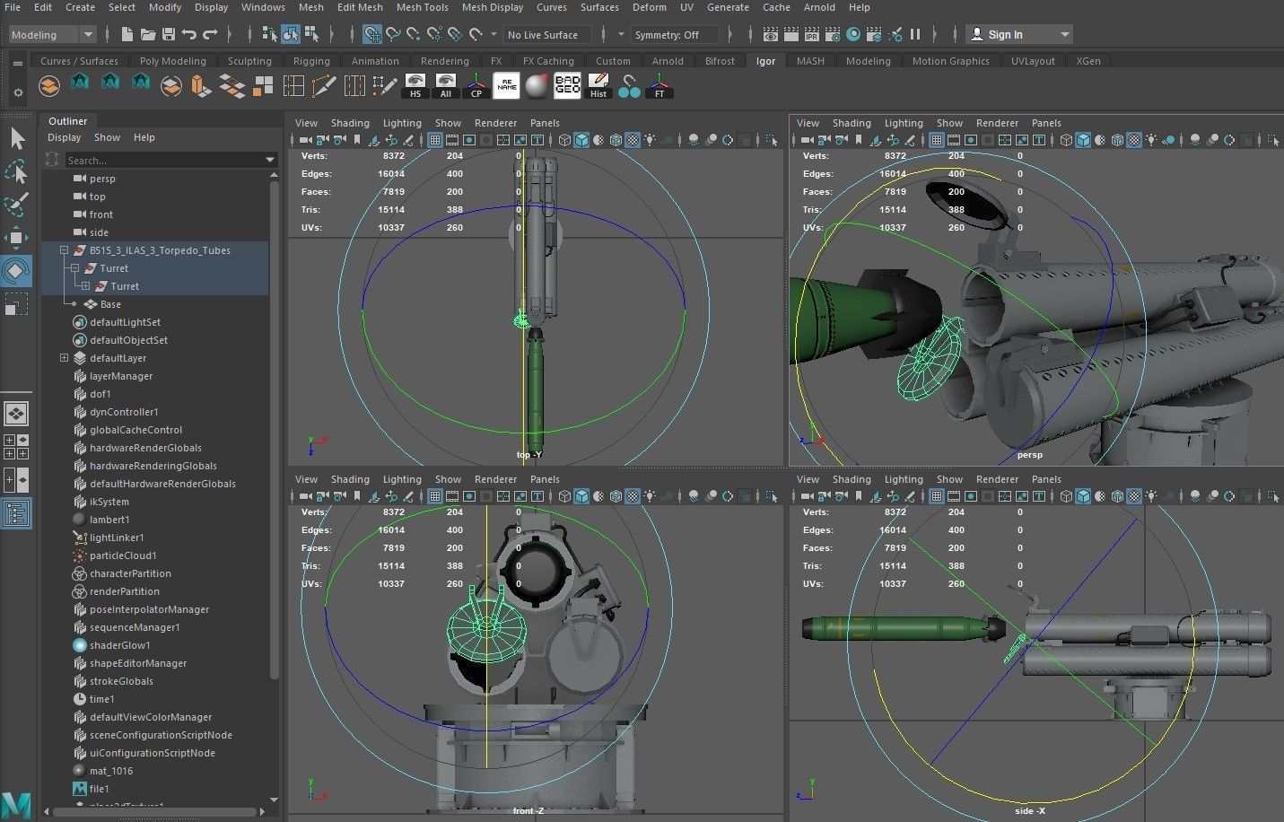Open Show menu in Outliner panel
This screenshot has width=1284, height=822.
(107, 137)
